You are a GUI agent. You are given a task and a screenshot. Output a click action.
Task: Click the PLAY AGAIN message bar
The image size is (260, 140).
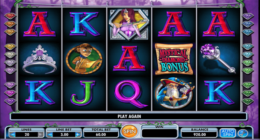pos(129,116)
